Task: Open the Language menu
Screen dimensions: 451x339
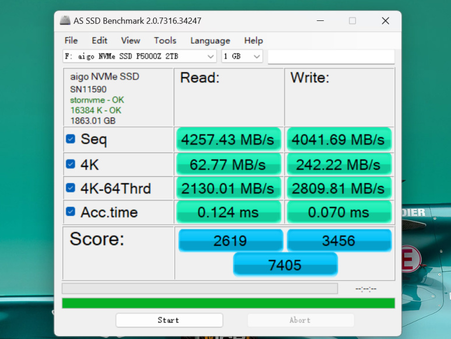Action: tap(210, 41)
